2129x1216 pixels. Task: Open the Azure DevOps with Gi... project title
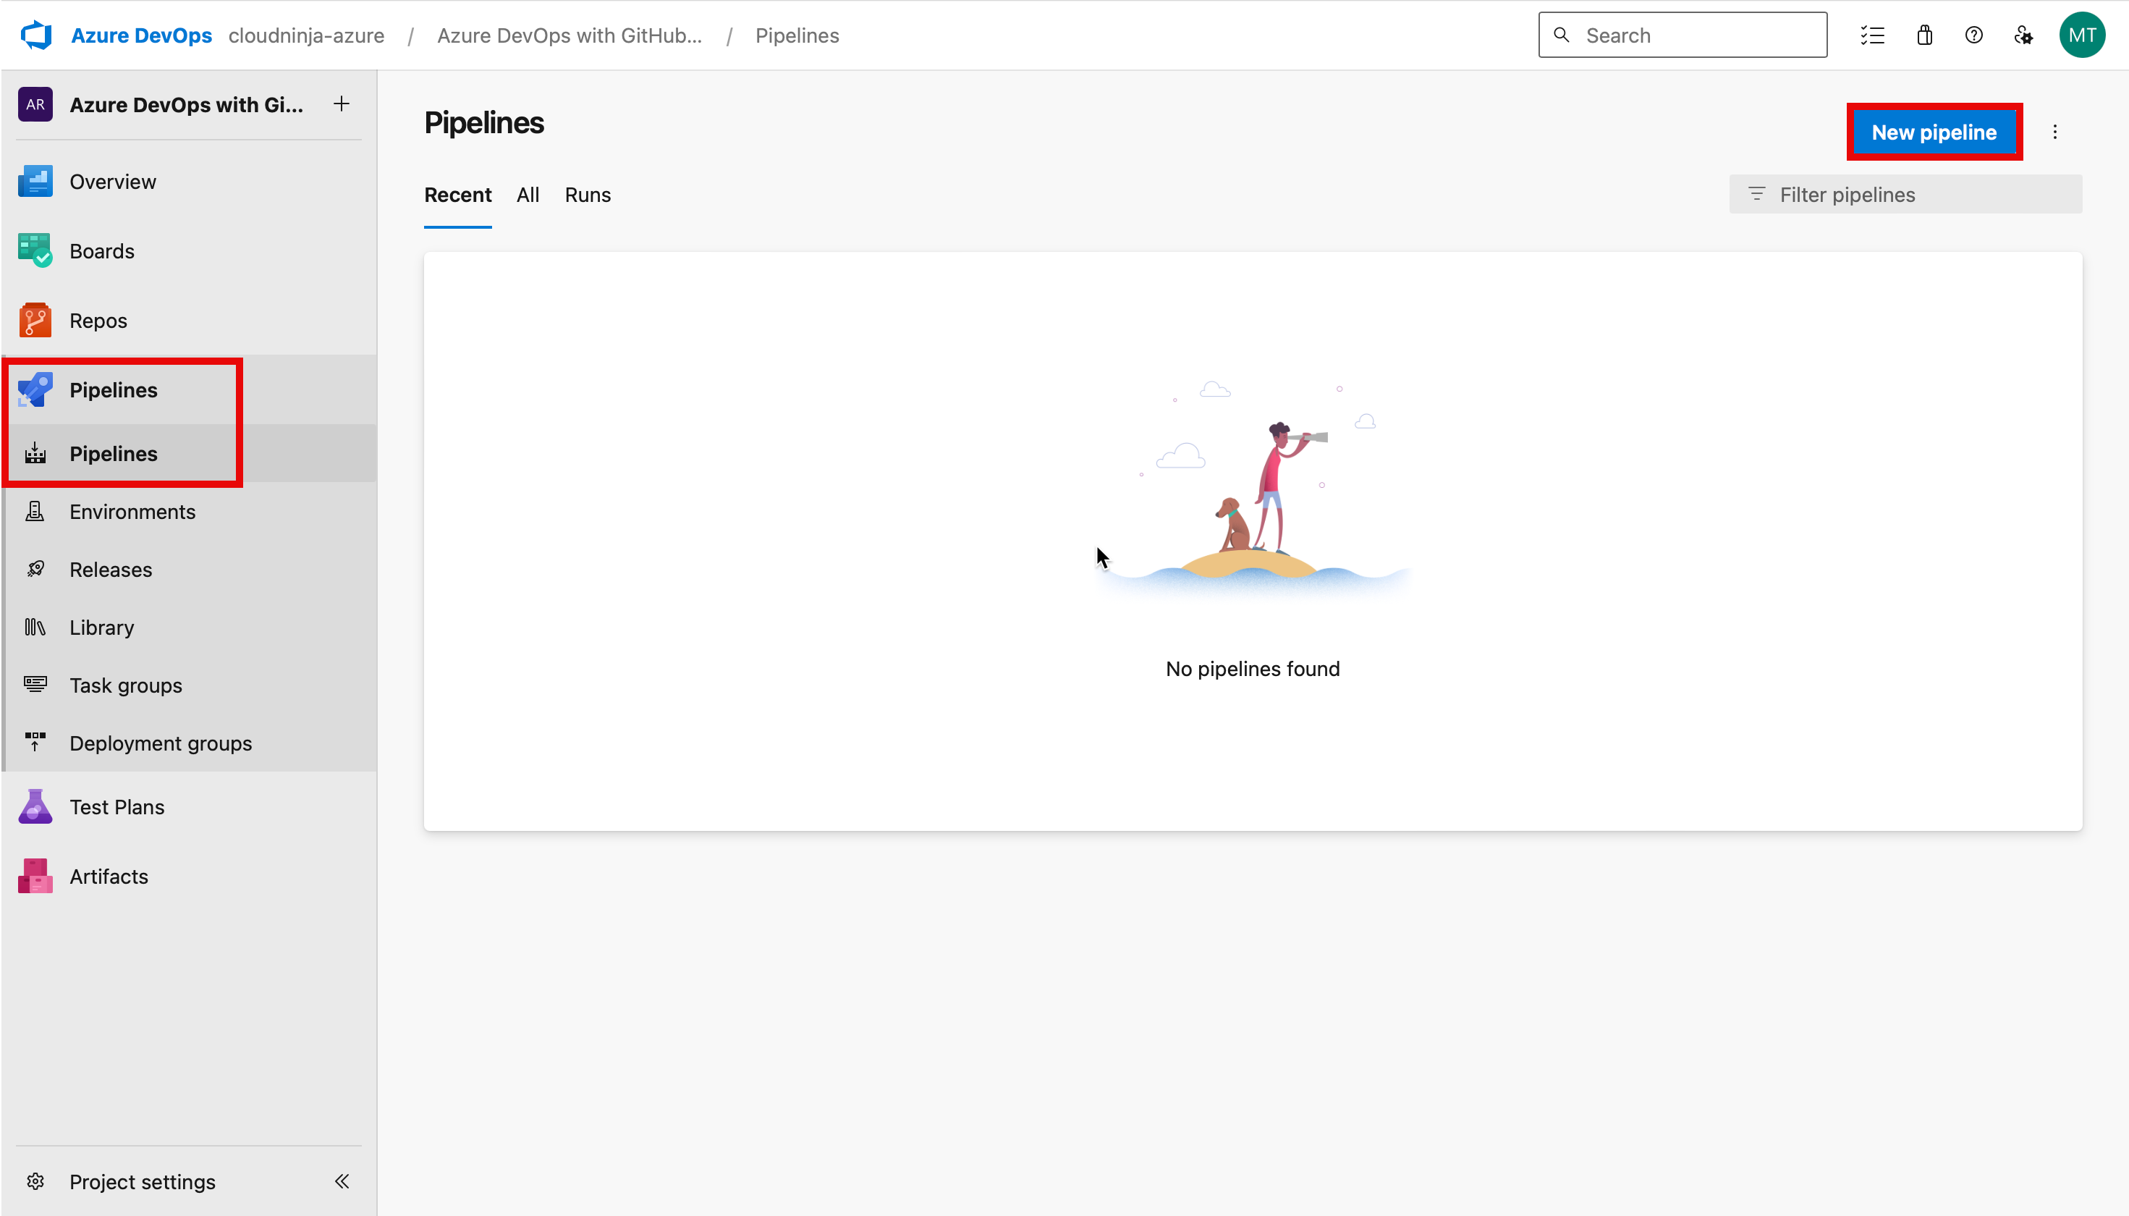[x=186, y=104]
